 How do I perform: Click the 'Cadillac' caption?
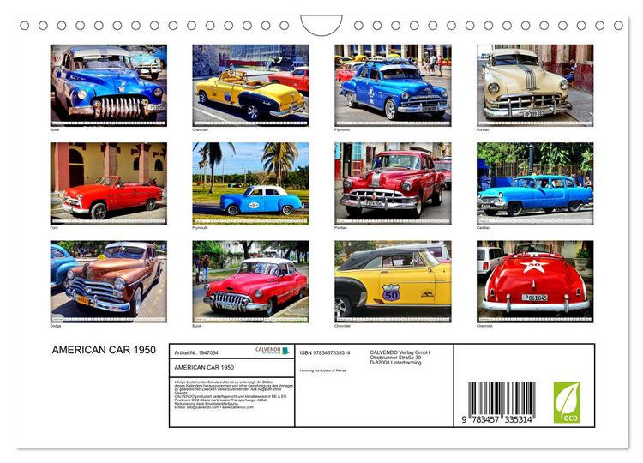[x=483, y=227]
